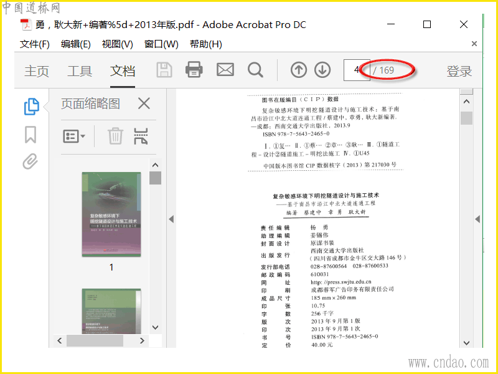Click the total pages text / 169

pyautogui.click(x=383, y=70)
